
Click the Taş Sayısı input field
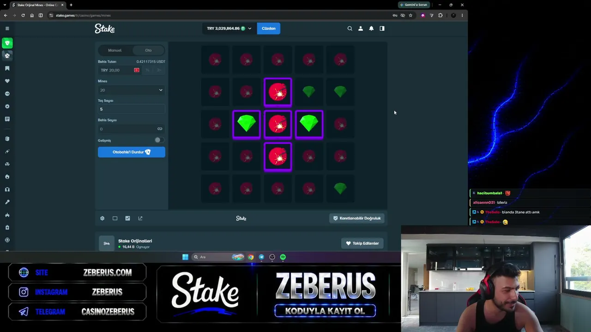[x=132, y=109]
